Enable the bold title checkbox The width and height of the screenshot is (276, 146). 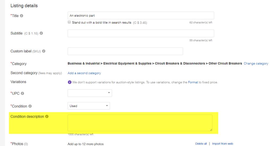(x=69, y=22)
